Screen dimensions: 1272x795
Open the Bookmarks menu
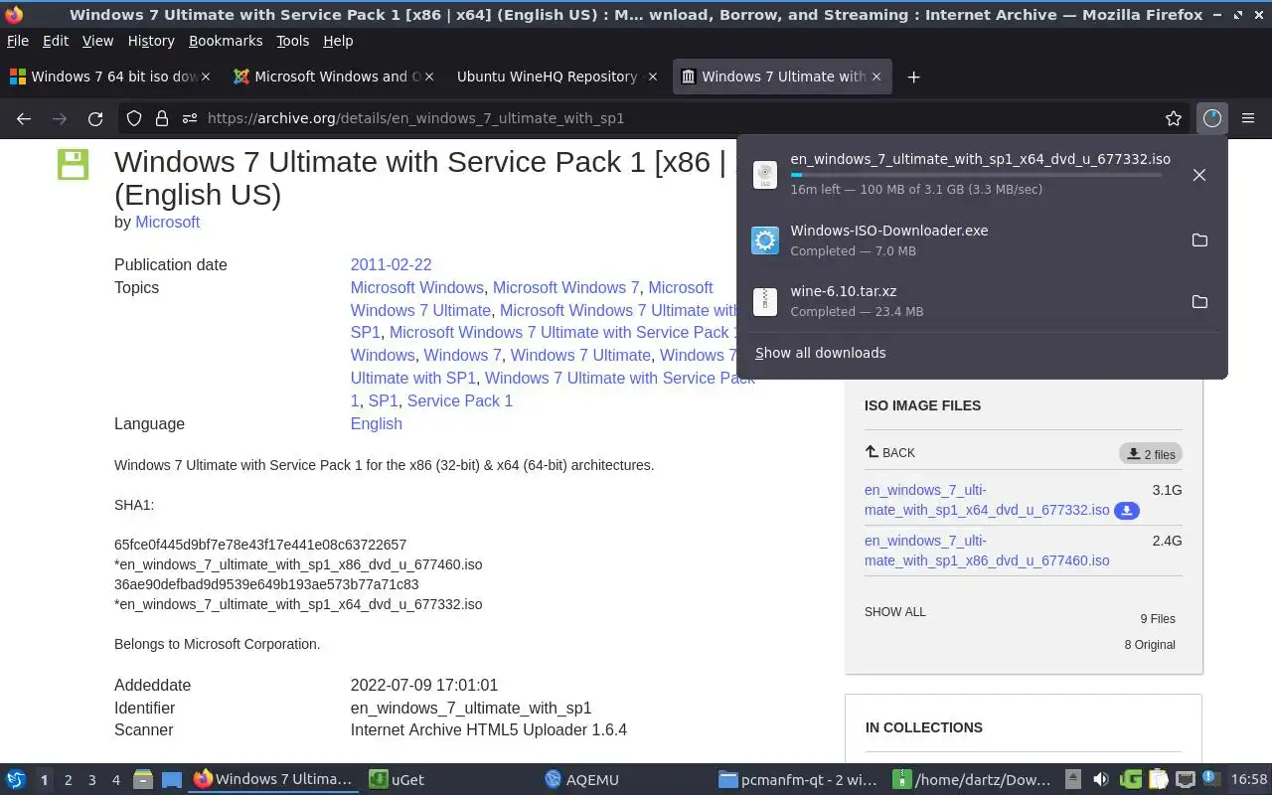point(226,41)
